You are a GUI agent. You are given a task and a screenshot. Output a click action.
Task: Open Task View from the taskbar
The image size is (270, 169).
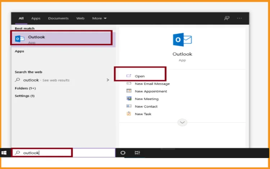[137, 153]
